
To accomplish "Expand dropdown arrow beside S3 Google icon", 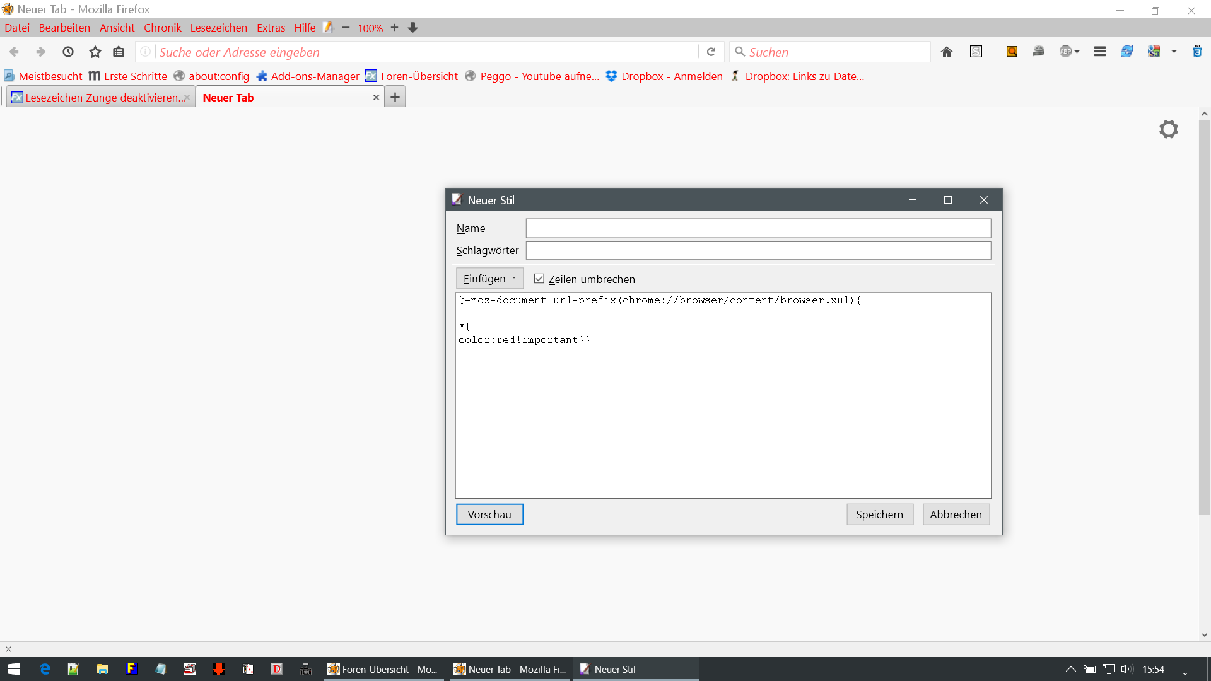I will 1174,52.
